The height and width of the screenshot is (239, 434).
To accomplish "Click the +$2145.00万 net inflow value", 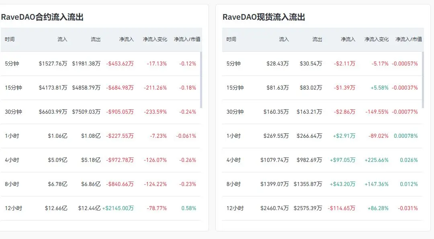I will 118,208.
